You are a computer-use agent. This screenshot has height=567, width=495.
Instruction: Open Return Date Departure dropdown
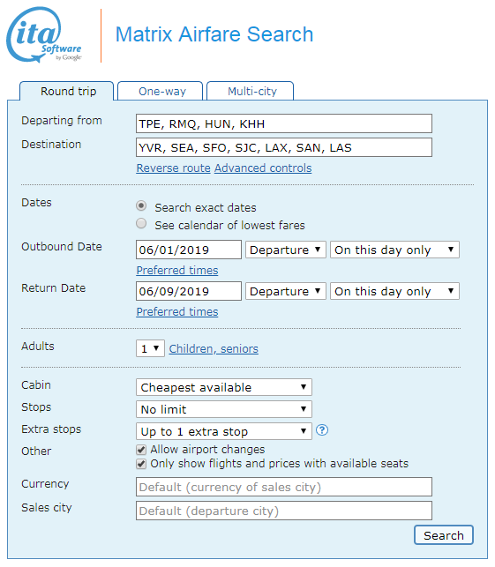coord(286,291)
